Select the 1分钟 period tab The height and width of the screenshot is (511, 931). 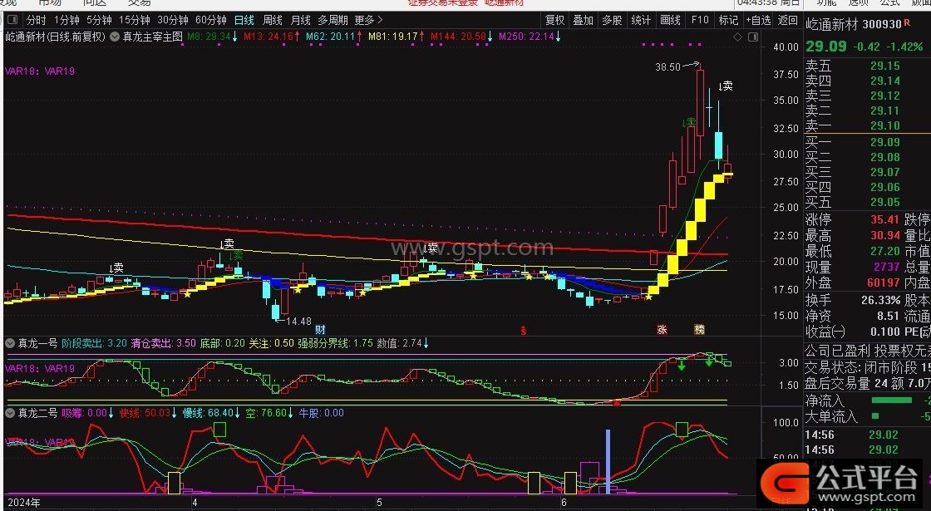[x=66, y=20]
